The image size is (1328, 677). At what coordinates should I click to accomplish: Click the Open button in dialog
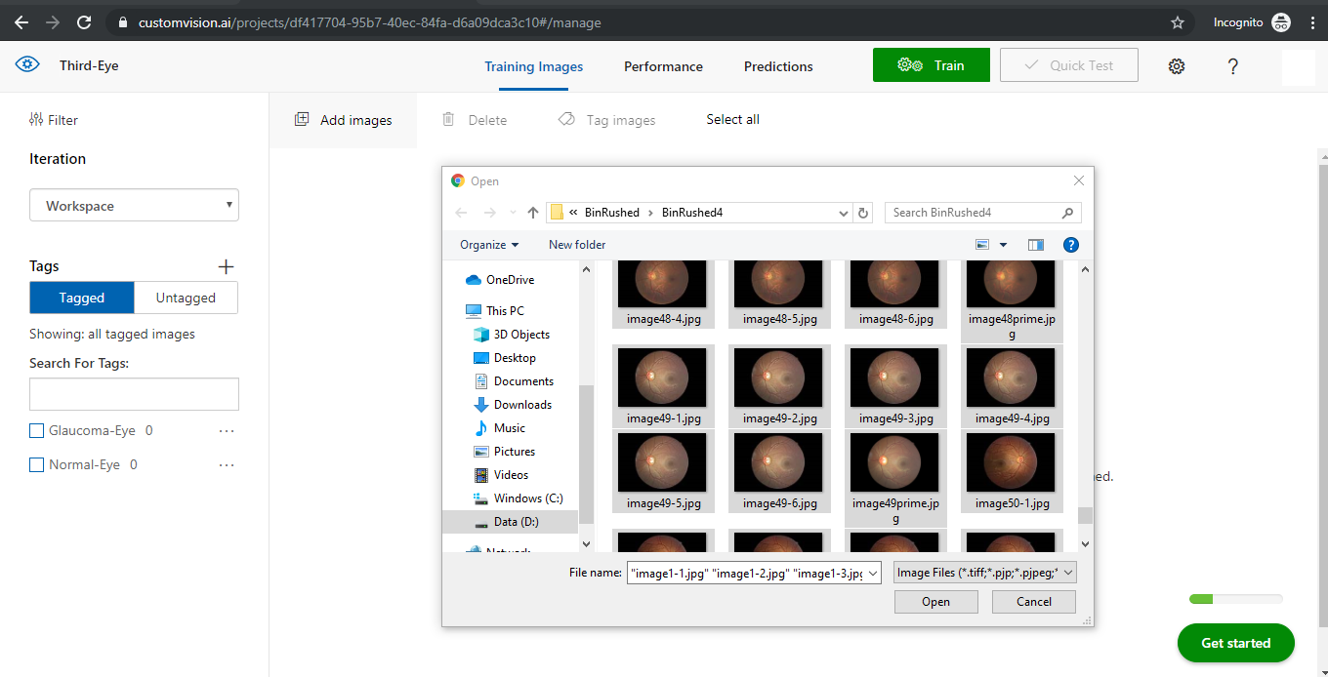point(935,602)
